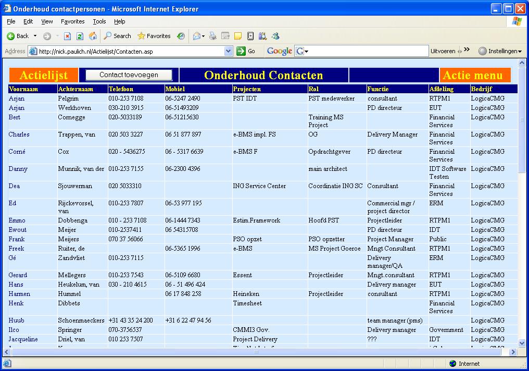Click the Google toolbar logo

click(280, 51)
